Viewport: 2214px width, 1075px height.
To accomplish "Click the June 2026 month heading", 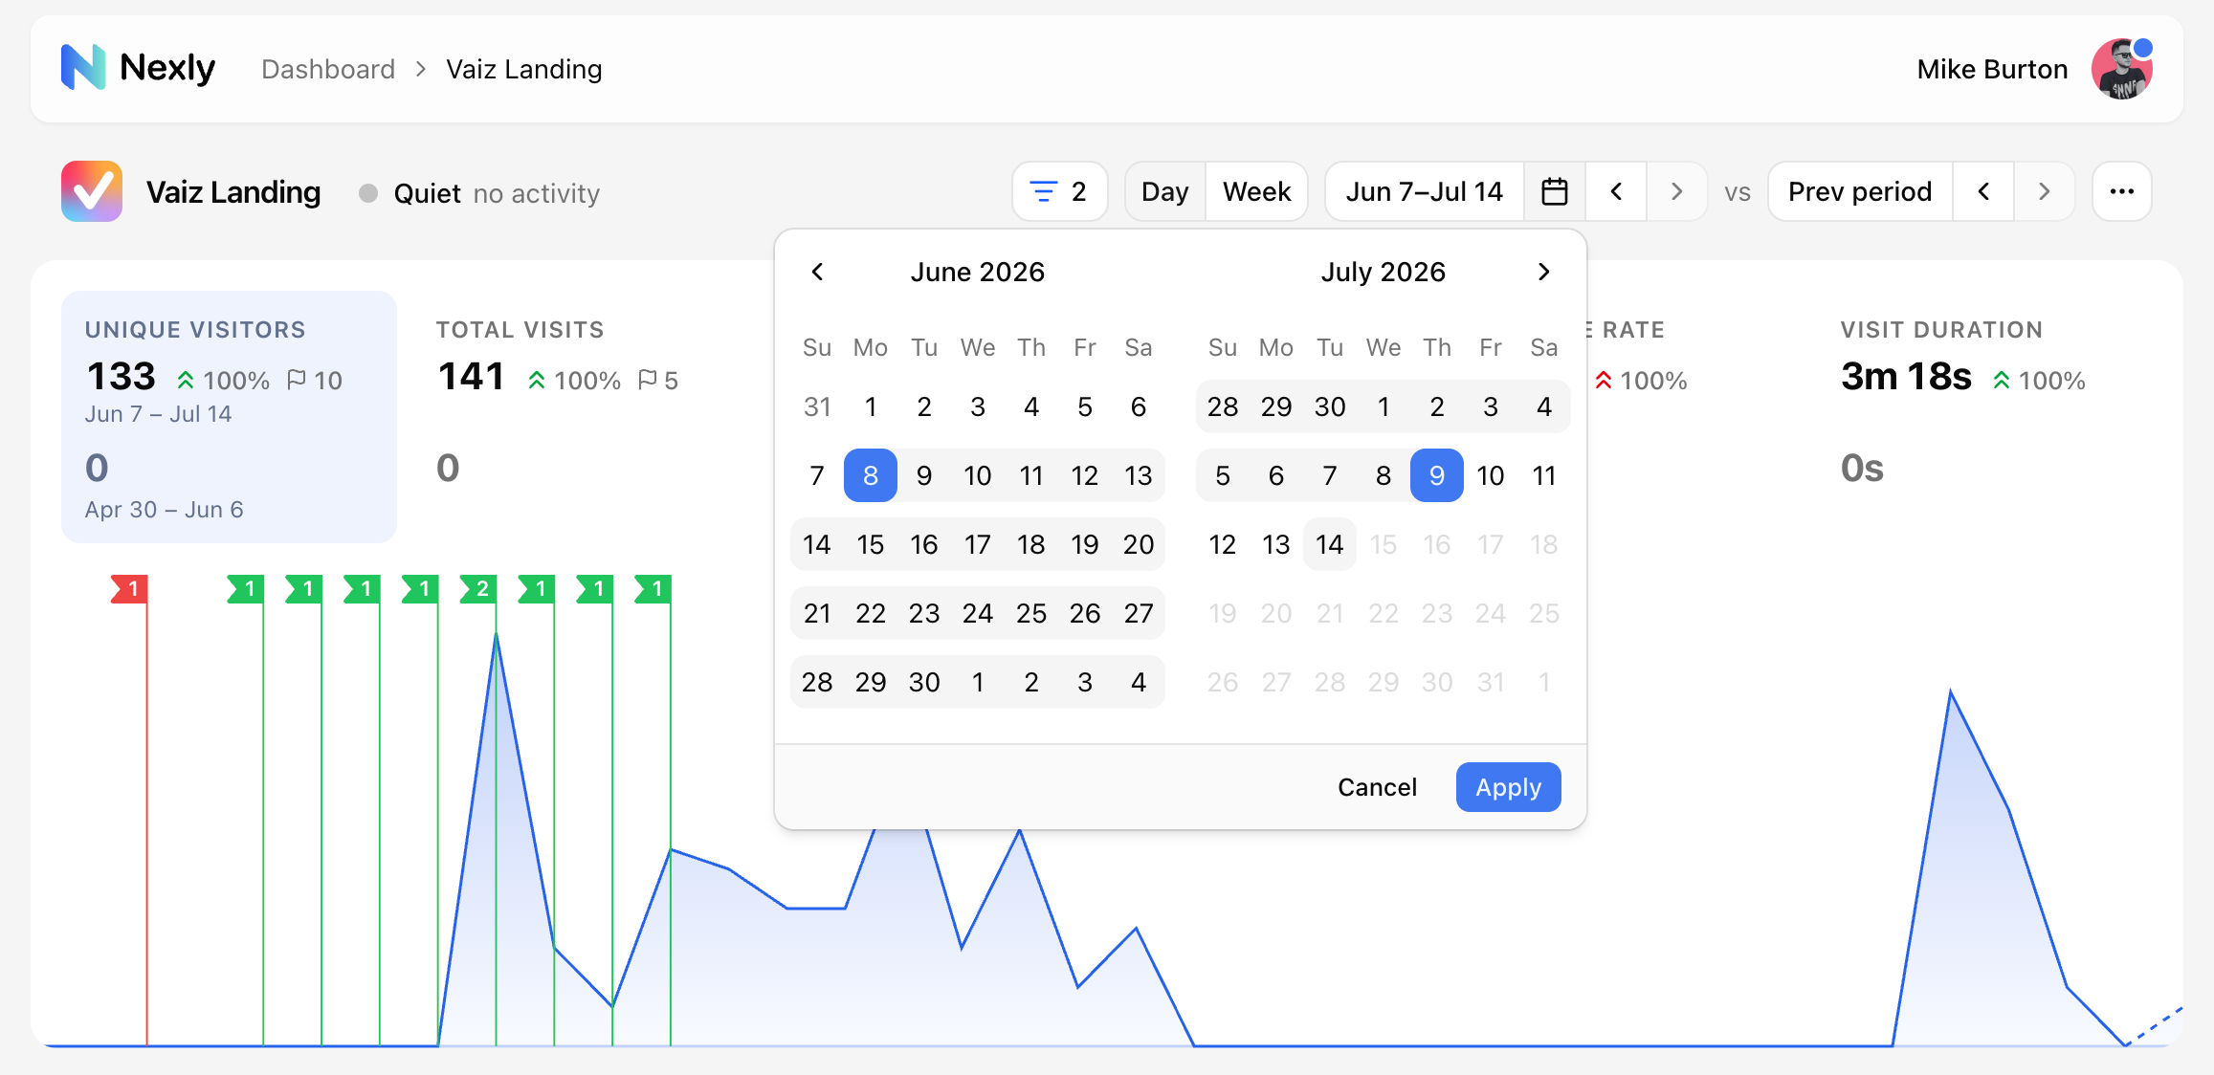I will pyautogui.click(x=978, y=272).
